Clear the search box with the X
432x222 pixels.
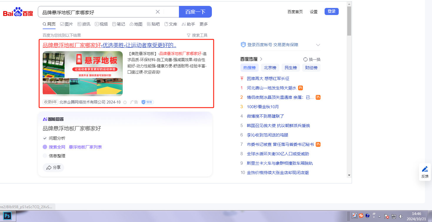click(x=158, y=12)
